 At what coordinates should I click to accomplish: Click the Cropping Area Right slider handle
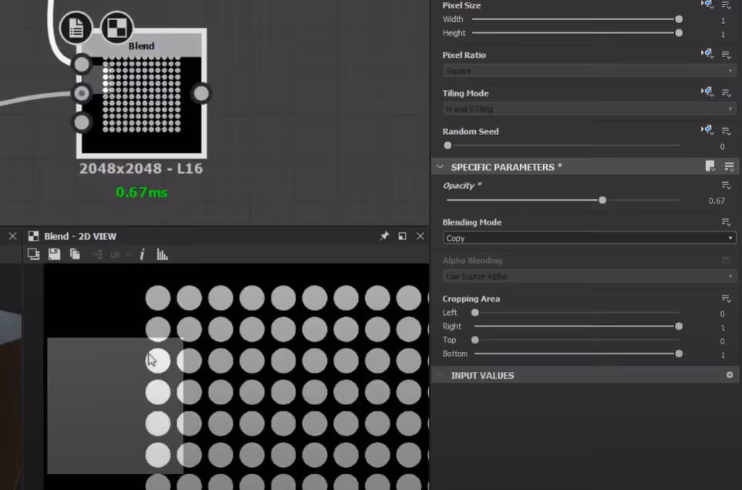point(679,326)
